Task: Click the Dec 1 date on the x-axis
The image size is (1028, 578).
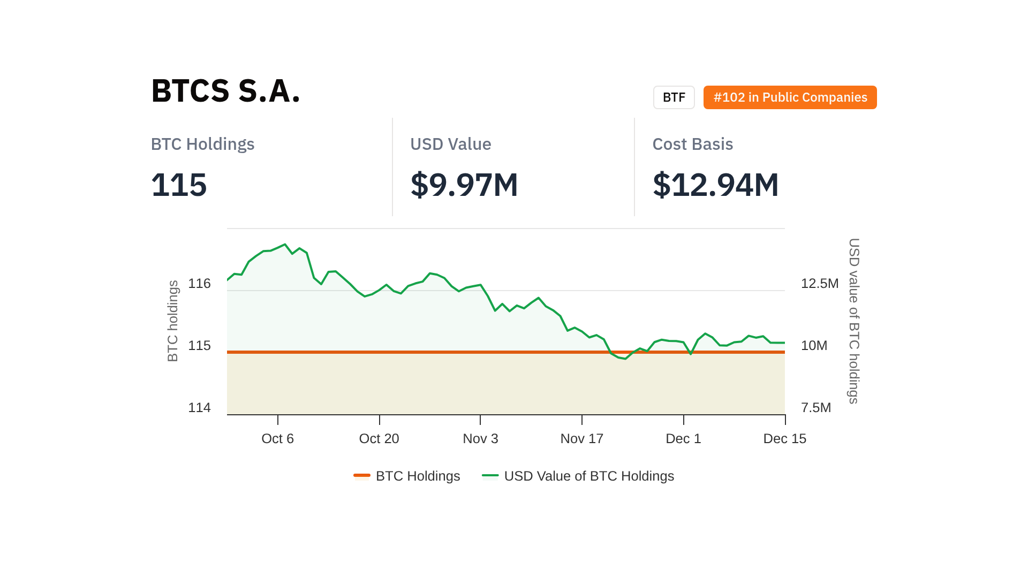Action: coord(683,438)
